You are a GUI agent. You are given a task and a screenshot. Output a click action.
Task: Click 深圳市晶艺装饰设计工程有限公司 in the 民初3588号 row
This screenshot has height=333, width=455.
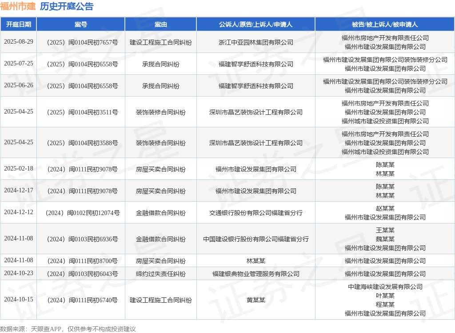click(x=255, y=143)
